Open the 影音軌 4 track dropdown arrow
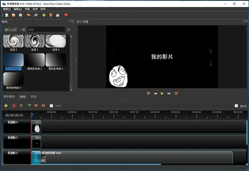 [5, 122]
